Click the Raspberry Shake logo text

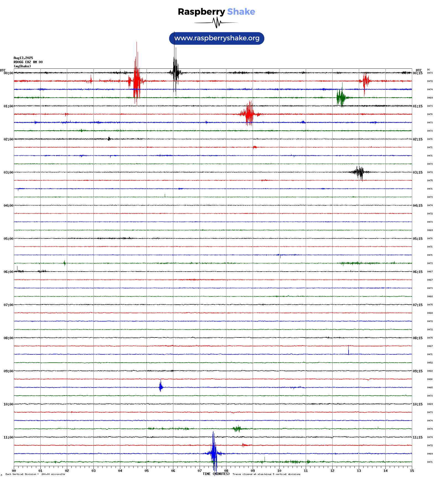[x=216, y=12]
